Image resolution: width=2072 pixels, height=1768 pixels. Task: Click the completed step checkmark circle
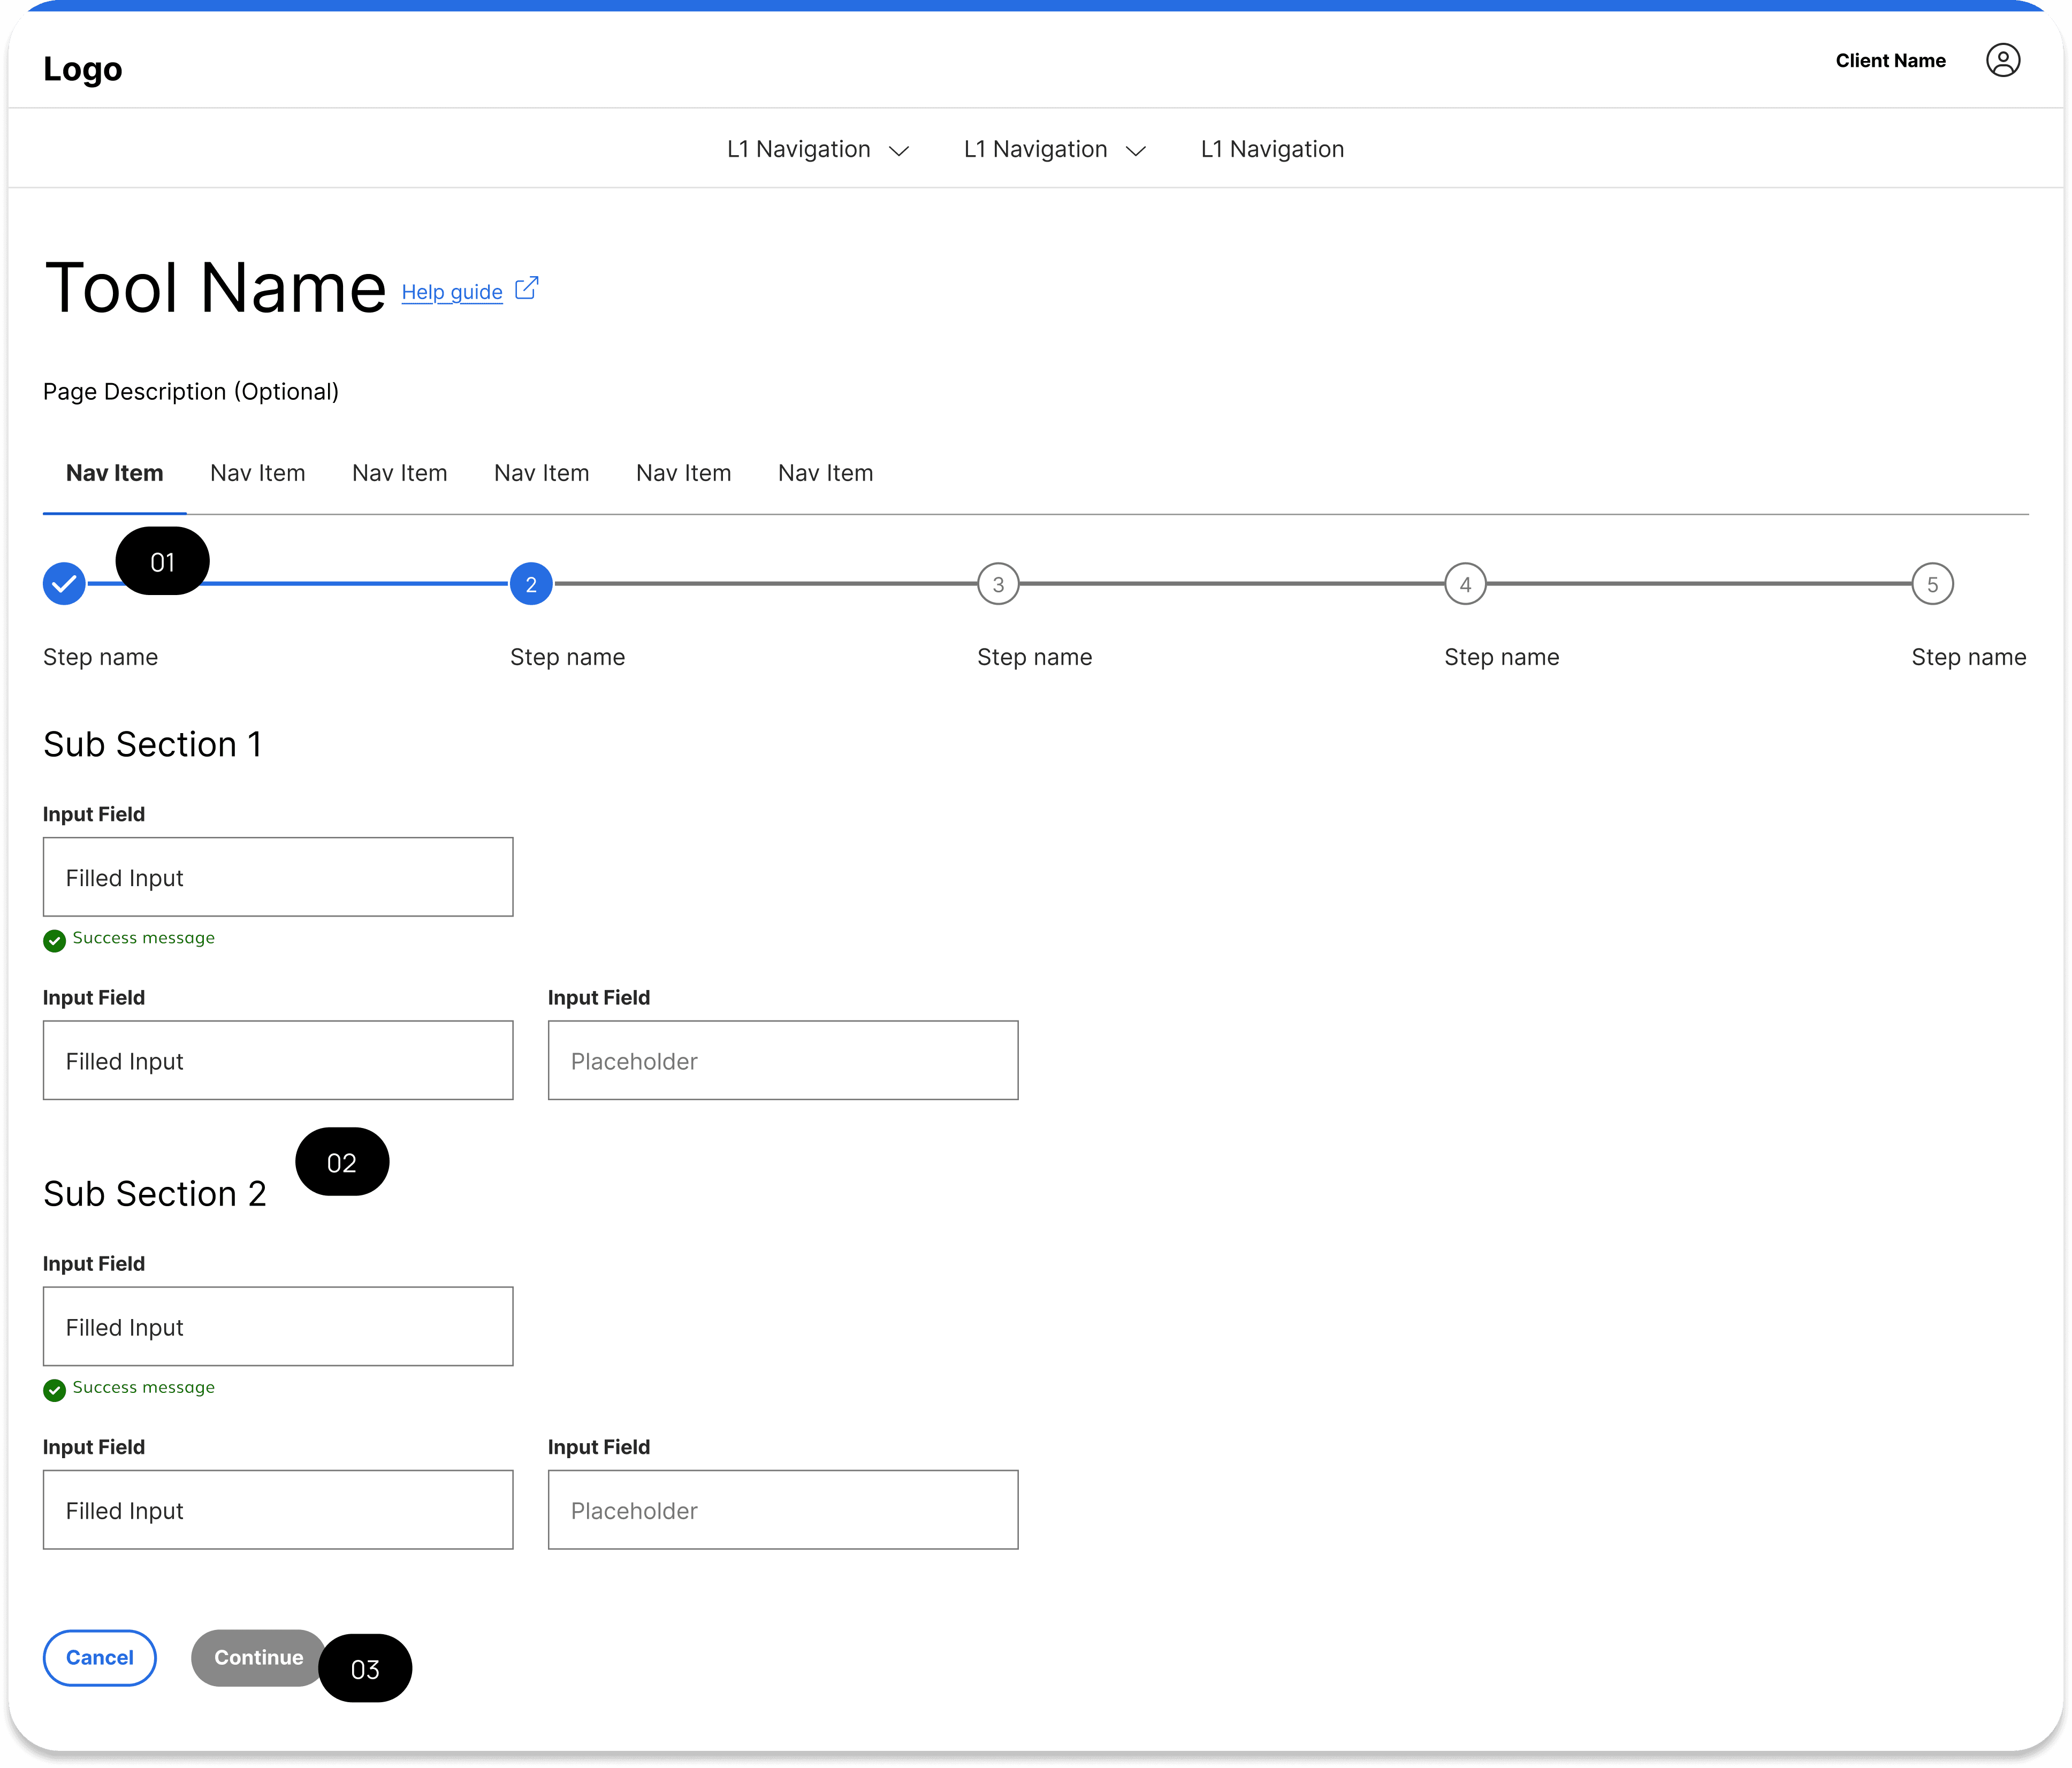click(64, 584)
